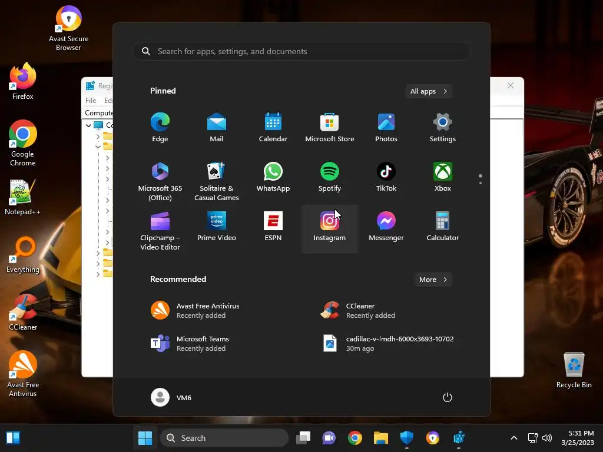Select the Notepad++ desktop icon
This screenshot has width=603, height=452.
23,197
